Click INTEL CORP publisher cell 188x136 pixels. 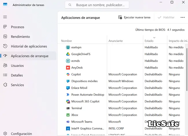(x=116, y=128)
